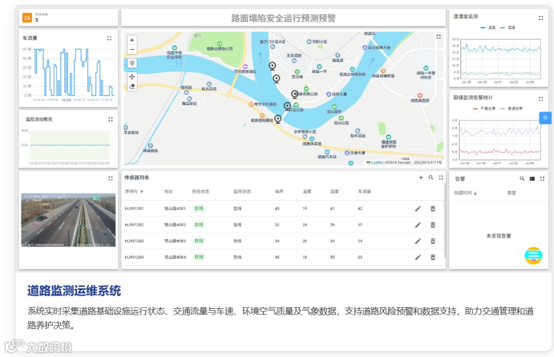Click the 地址 column header
The height and width of the screenshot is (357, 554).
pos(169,191)
